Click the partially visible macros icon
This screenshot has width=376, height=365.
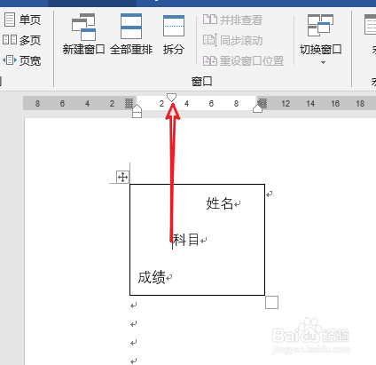370,24
